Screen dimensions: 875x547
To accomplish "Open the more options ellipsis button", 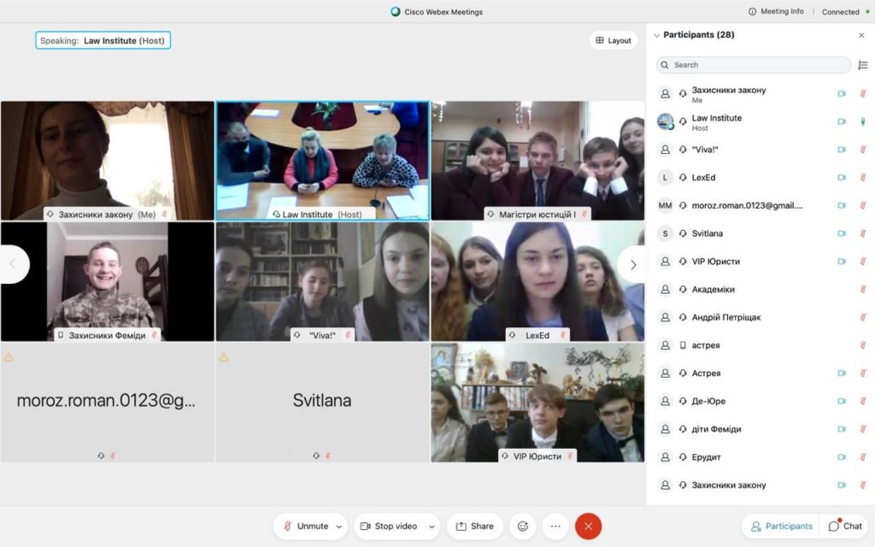I will pyautogui.click(x=555, y=526).
